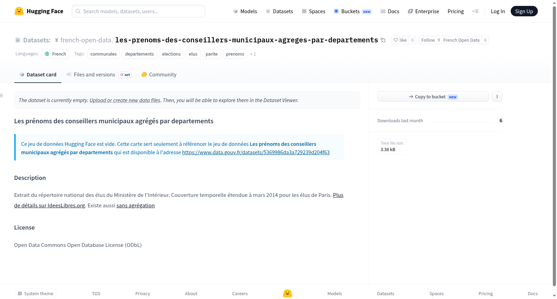The width and height of the screenshot is (557, 299).
Task: Select the French language tag
Action: (55, 54)
